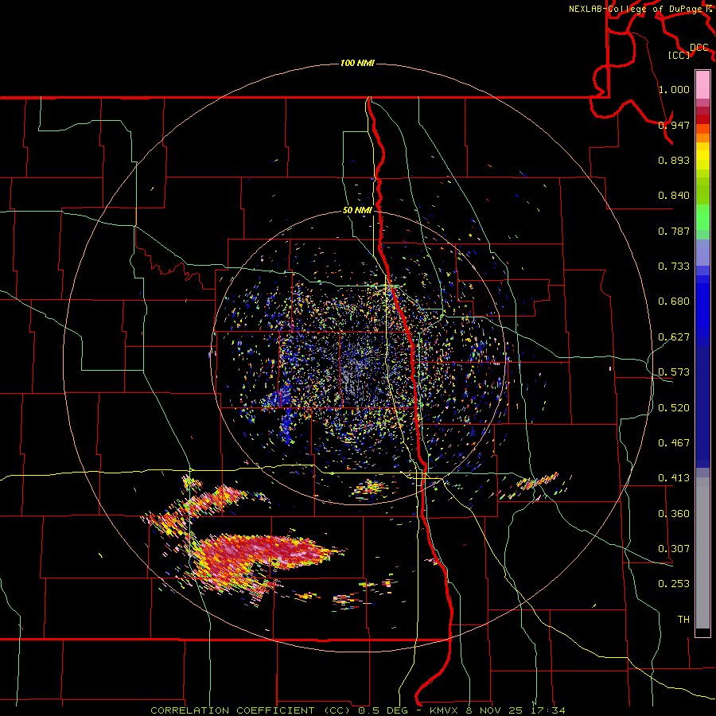
Task: Click the 0.573 scale value
Action: pyautogui.click(x=674, y=372)
